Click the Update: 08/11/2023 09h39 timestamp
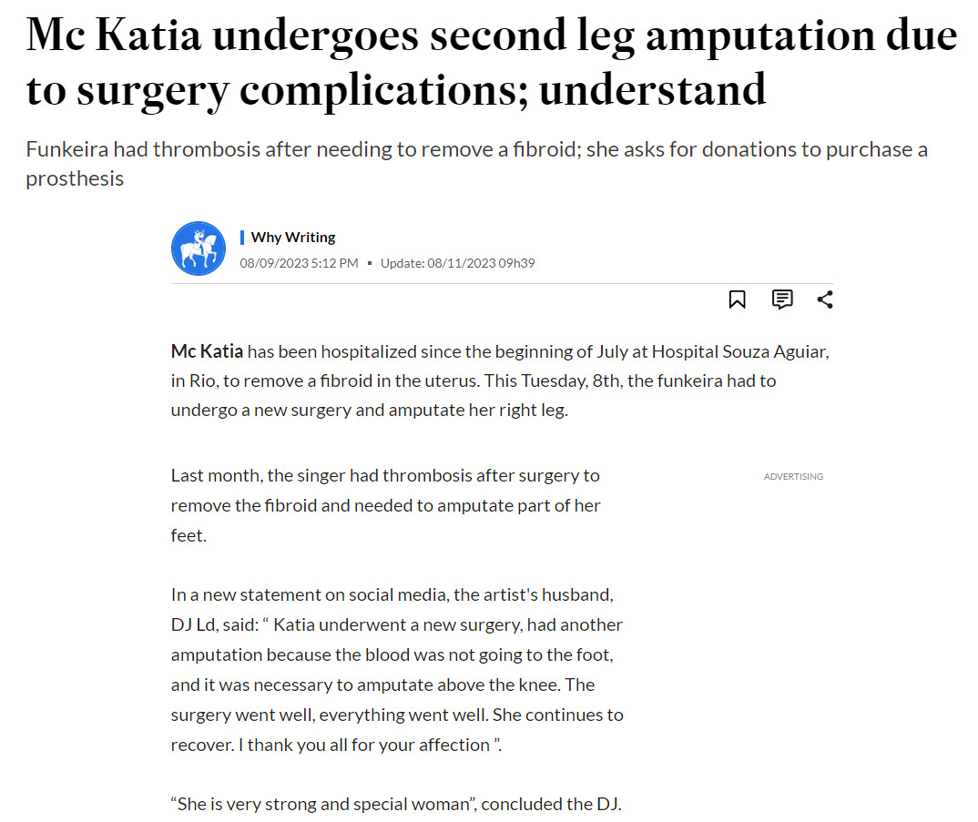978x822 pixels. pyautogui.click(x=458, y=263)
